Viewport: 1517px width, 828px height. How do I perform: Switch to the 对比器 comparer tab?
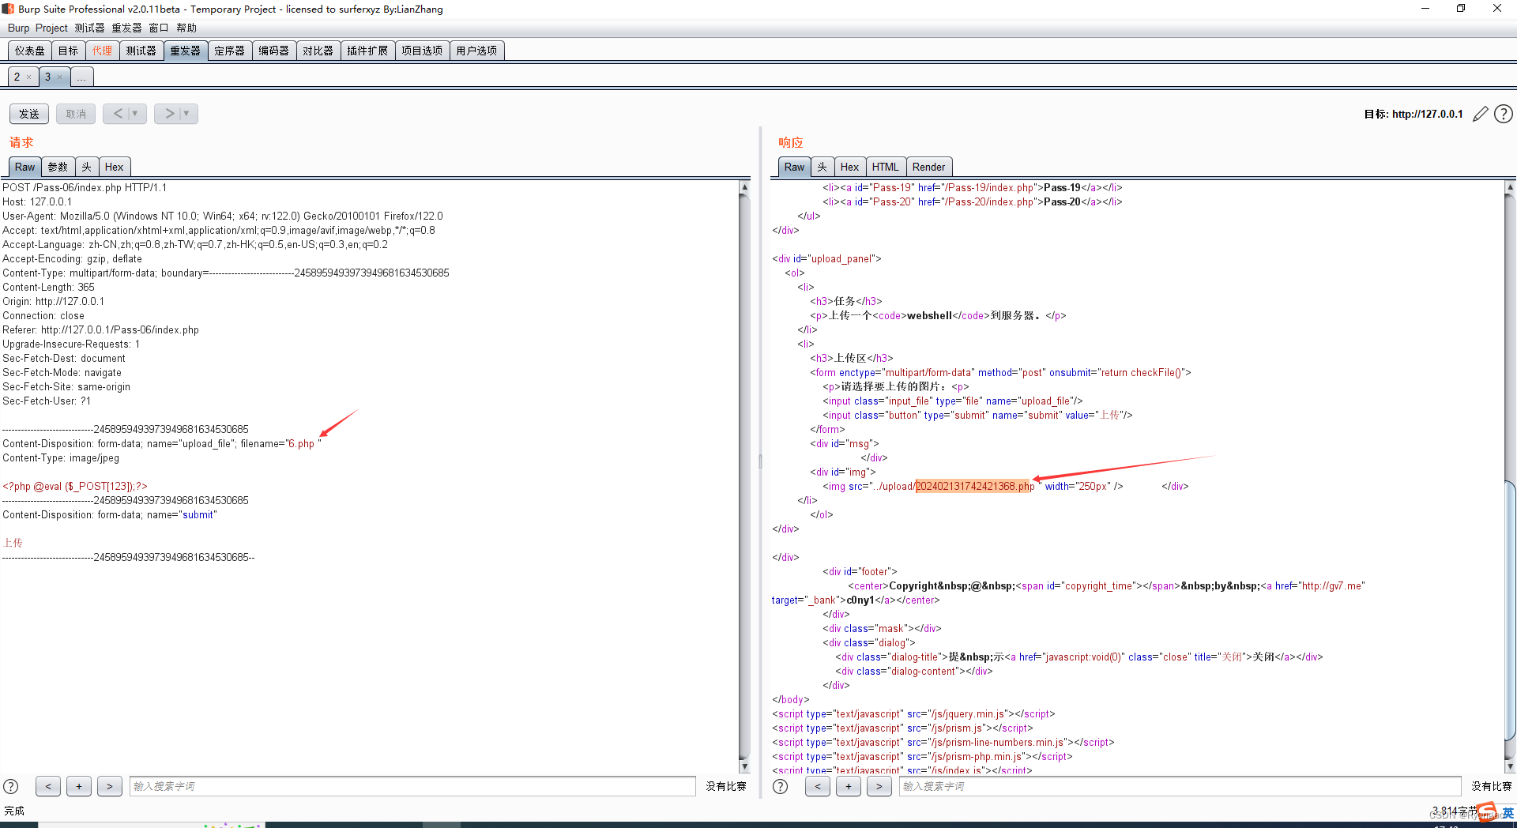click(318, 51)
